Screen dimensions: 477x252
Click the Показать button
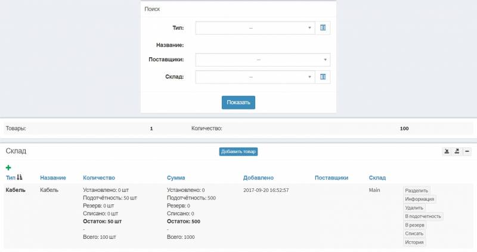click(x=238, y=102)
